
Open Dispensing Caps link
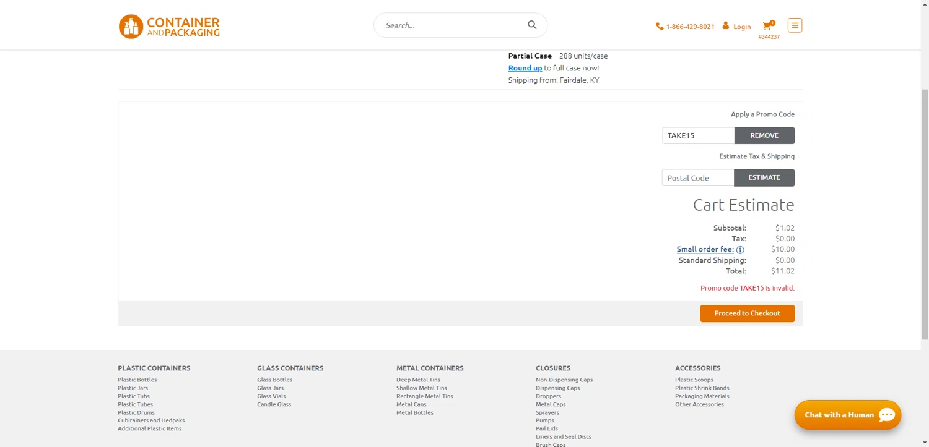558,388
